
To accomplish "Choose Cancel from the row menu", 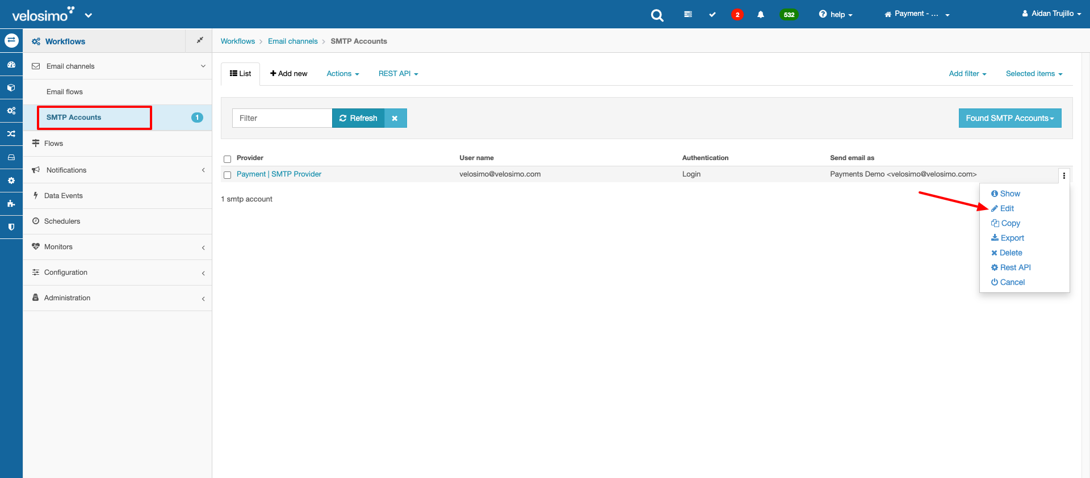I will pyautogui.click(x=1008, y=282).
